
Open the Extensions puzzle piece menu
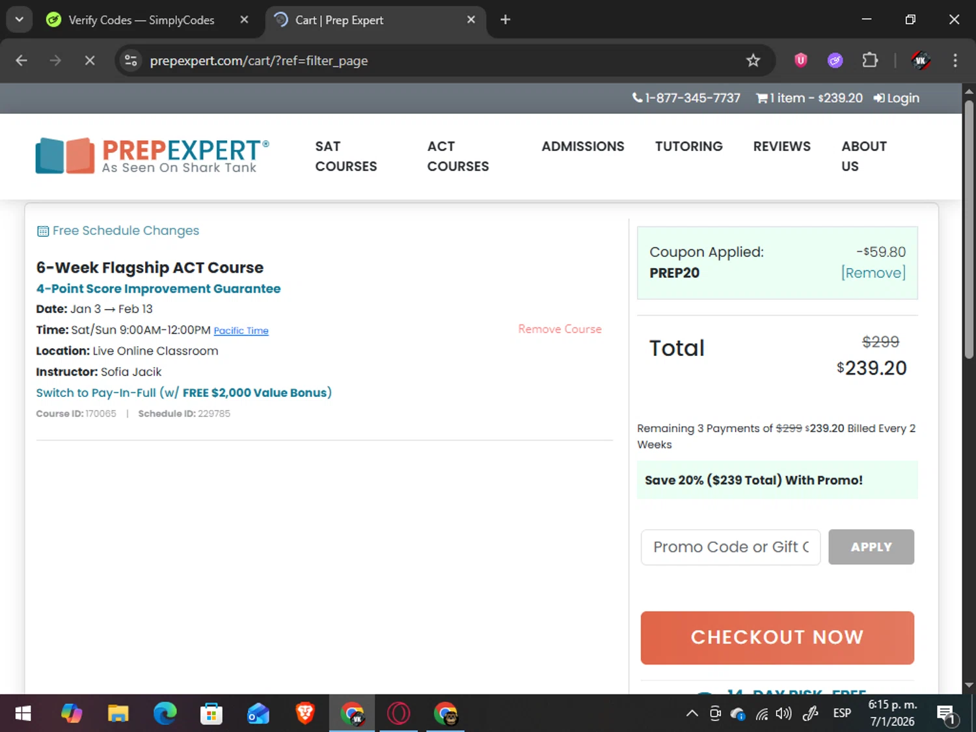pos(870,61)
